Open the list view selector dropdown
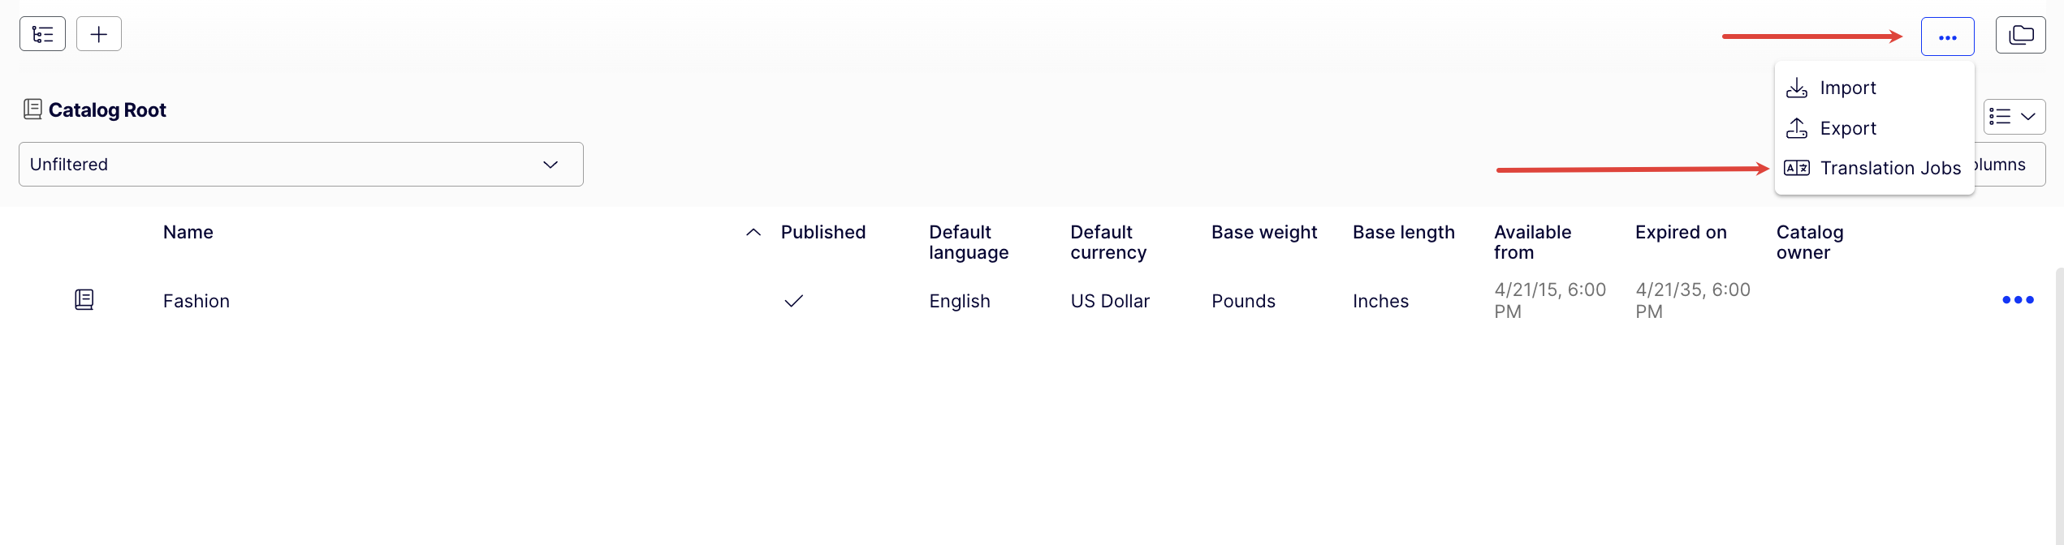Viewport: 2064px width, 545px height. 2014,116
